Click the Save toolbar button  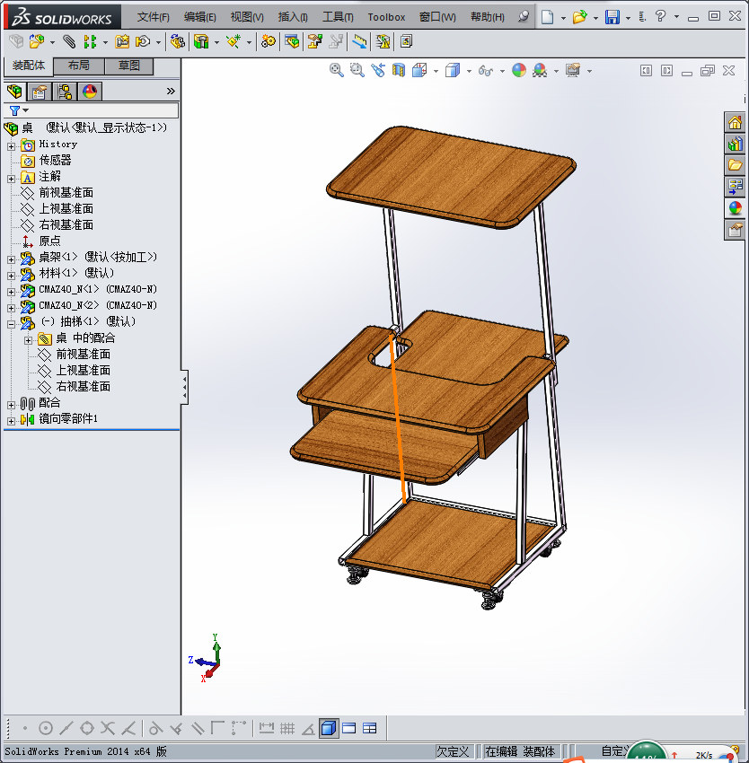[x=612, y=17]
